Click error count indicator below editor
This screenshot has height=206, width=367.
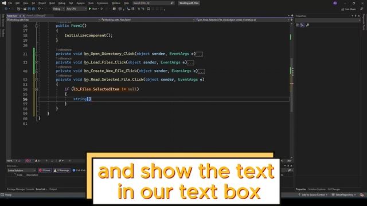pyautogui.click(x=29, y=161)
